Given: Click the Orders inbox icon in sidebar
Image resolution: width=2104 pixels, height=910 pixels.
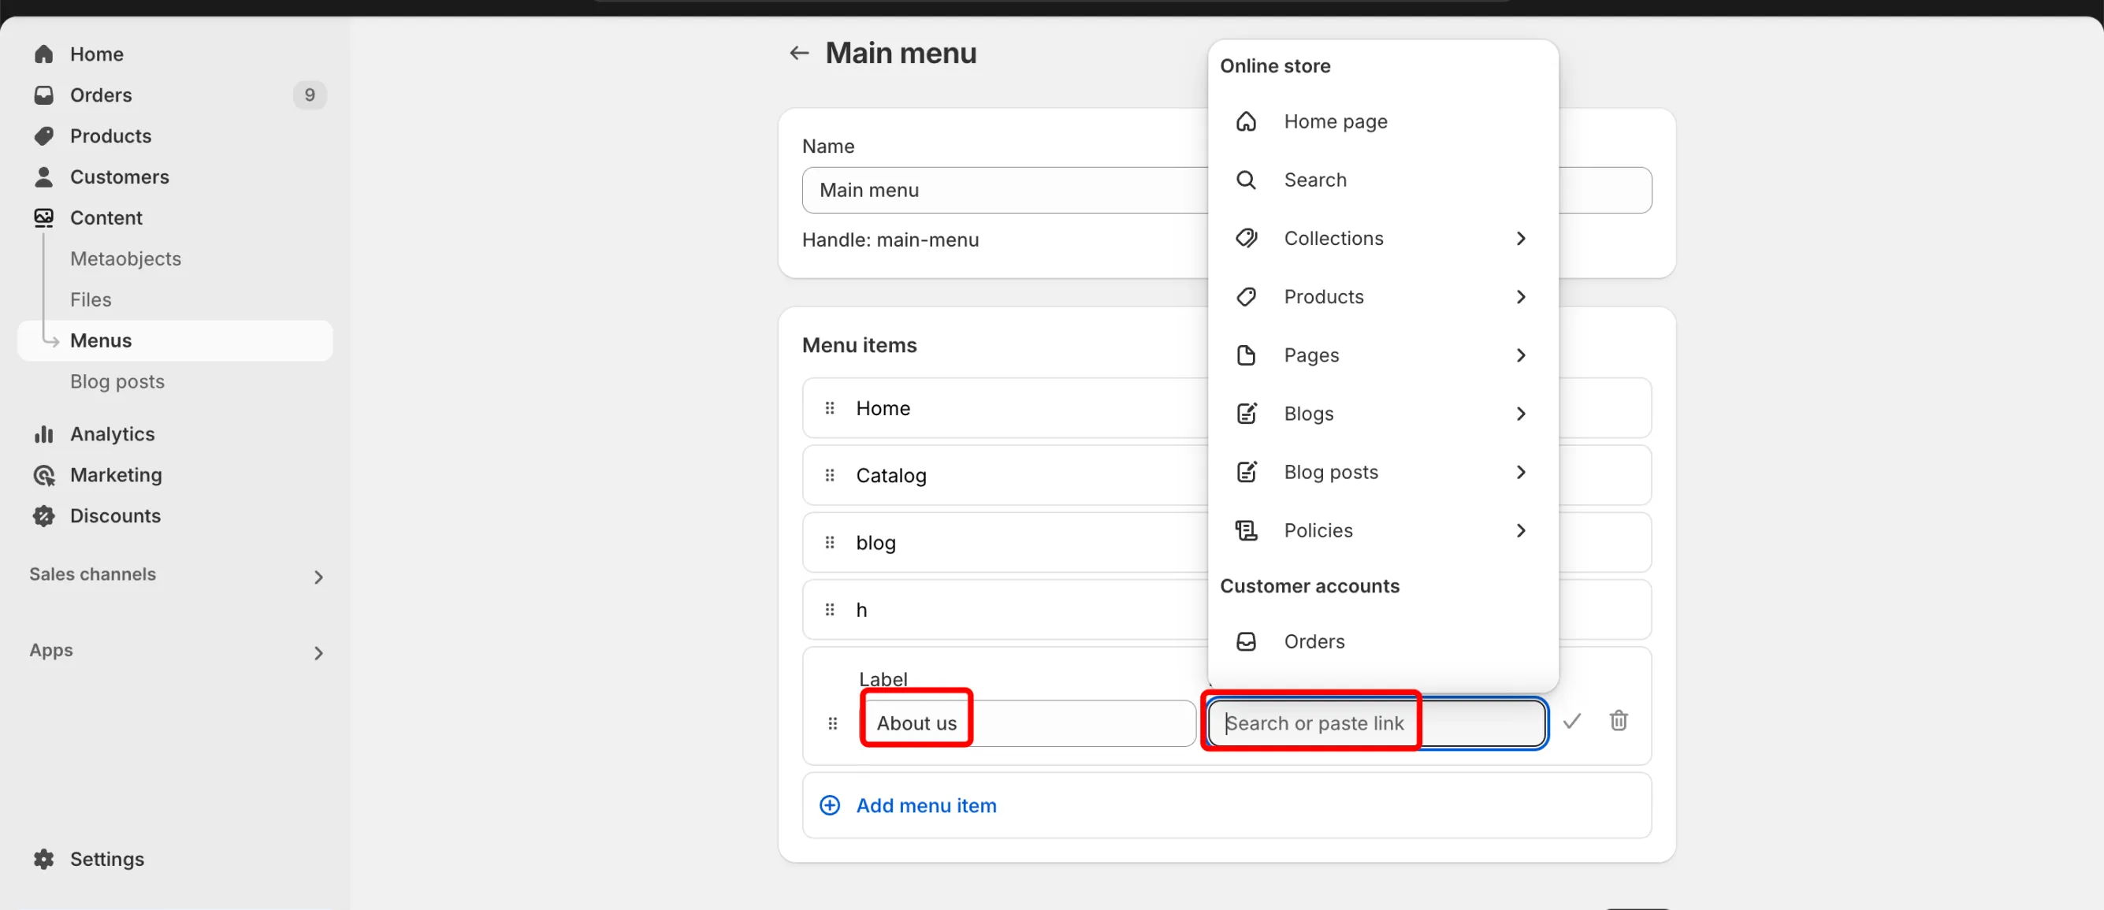Looking at the screenshot, I should pyautogui.click(x=43, y=95).
